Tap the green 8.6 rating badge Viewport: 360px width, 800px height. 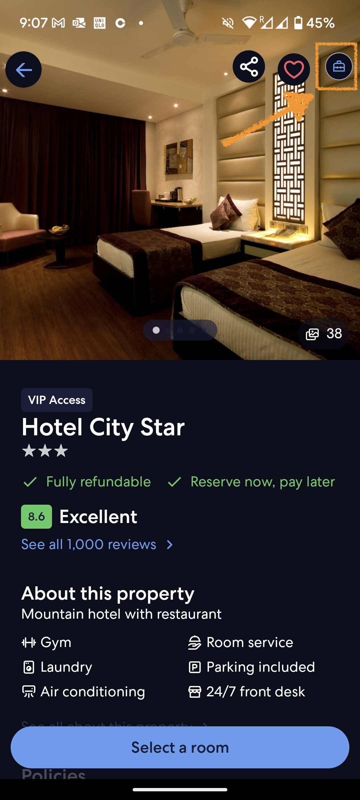[36, 517]
